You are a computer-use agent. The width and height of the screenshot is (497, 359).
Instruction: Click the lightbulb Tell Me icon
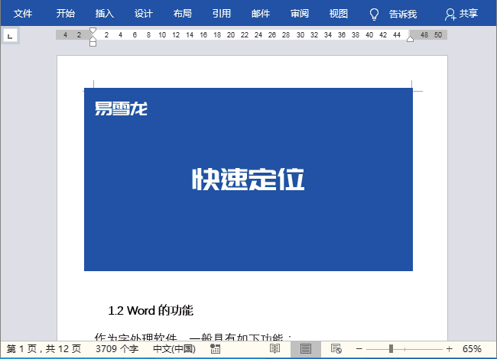click(375, 15)
